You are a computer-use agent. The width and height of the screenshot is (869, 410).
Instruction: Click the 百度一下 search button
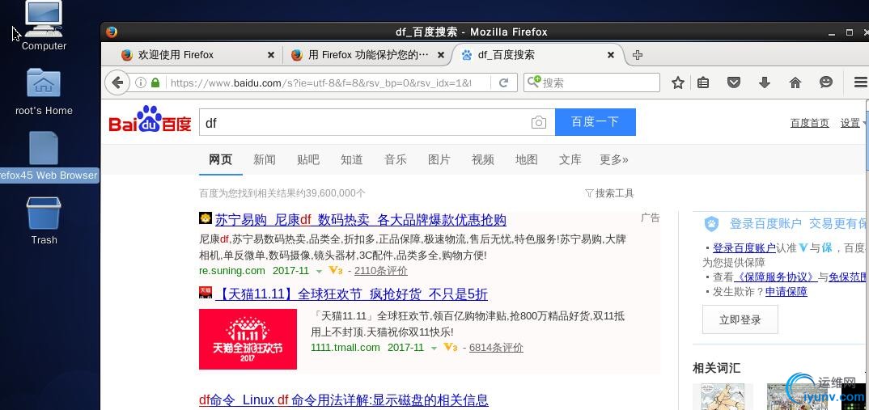coord(596,122)
